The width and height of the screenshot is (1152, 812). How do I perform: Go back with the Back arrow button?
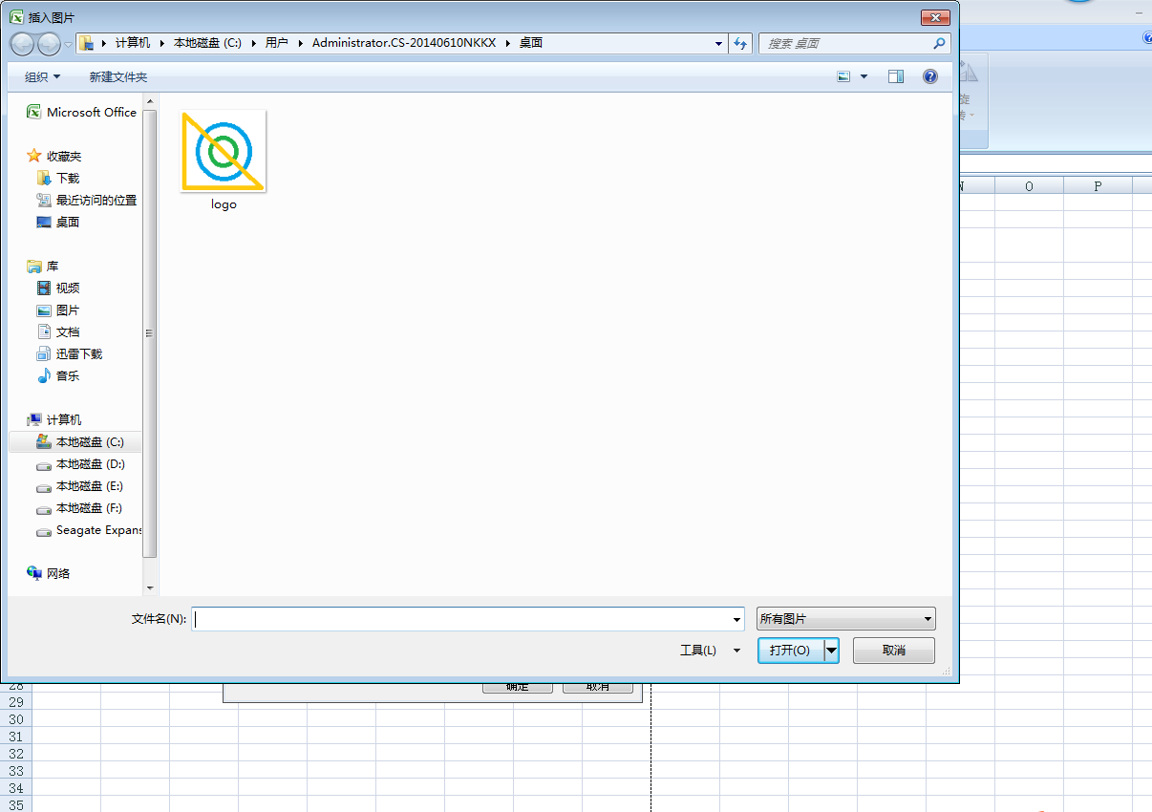(x=23, y=43)
